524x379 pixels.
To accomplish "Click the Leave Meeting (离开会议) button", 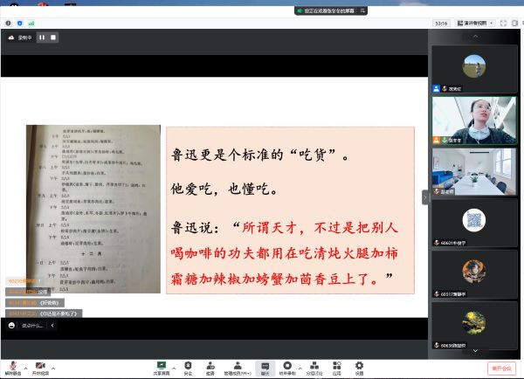I will (x=501, y=368).
